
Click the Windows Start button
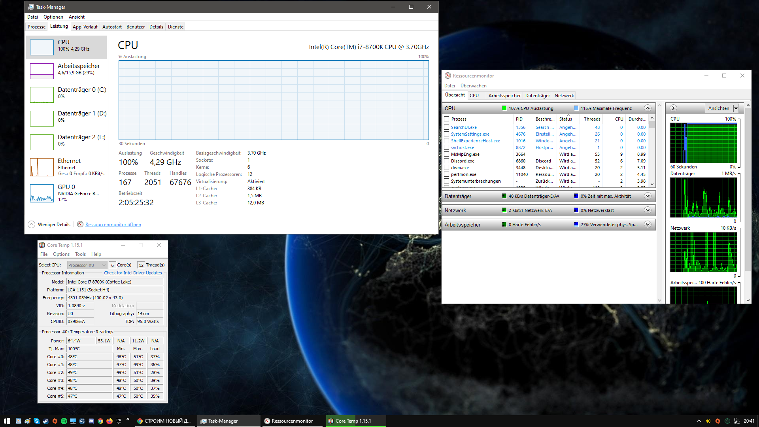(7, 421)
